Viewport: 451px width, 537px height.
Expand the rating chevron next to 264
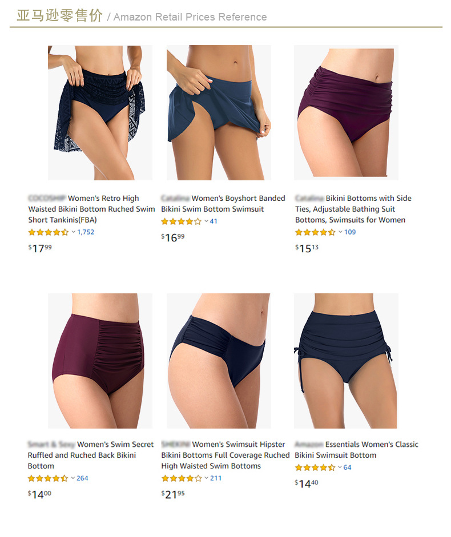point(73,478)
